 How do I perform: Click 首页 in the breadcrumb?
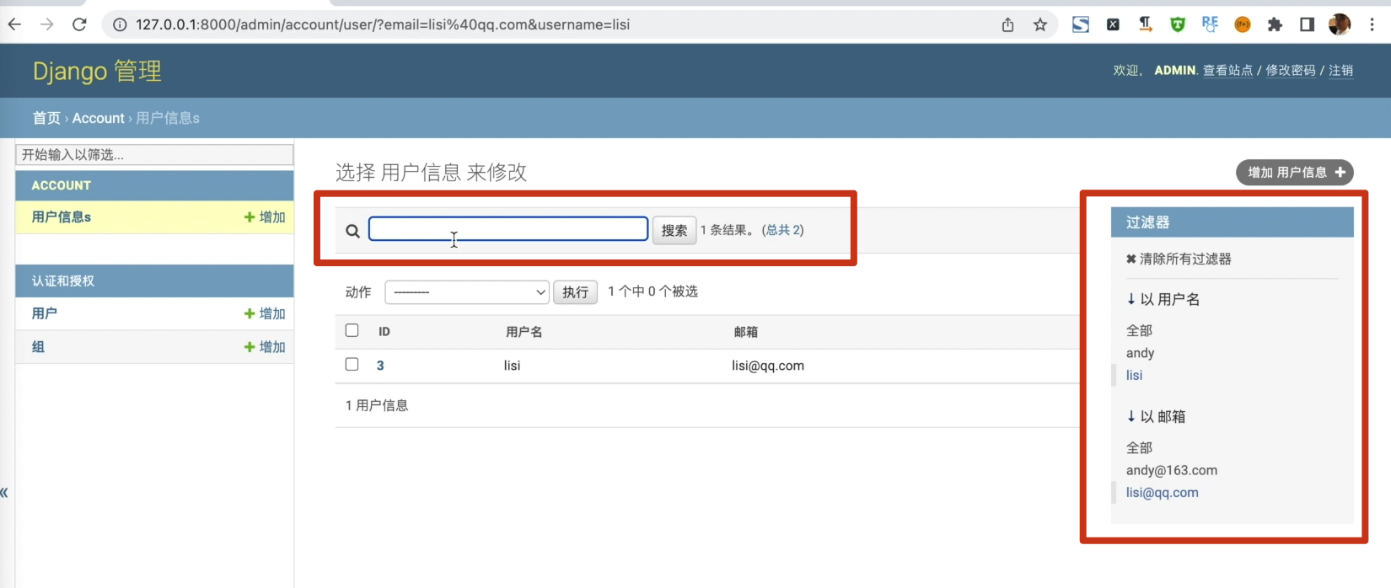pyautogui.click(x=46, y=118)
